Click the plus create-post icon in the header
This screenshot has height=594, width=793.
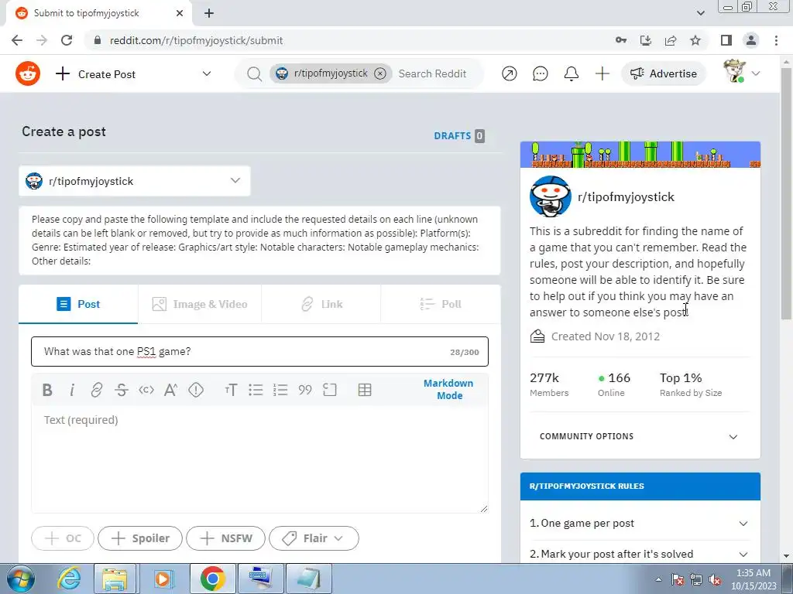(x=602, y=73)
